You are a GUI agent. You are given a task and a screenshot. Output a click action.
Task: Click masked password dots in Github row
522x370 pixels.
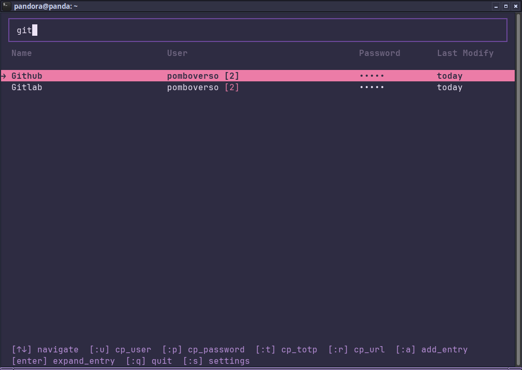(372, 76)
